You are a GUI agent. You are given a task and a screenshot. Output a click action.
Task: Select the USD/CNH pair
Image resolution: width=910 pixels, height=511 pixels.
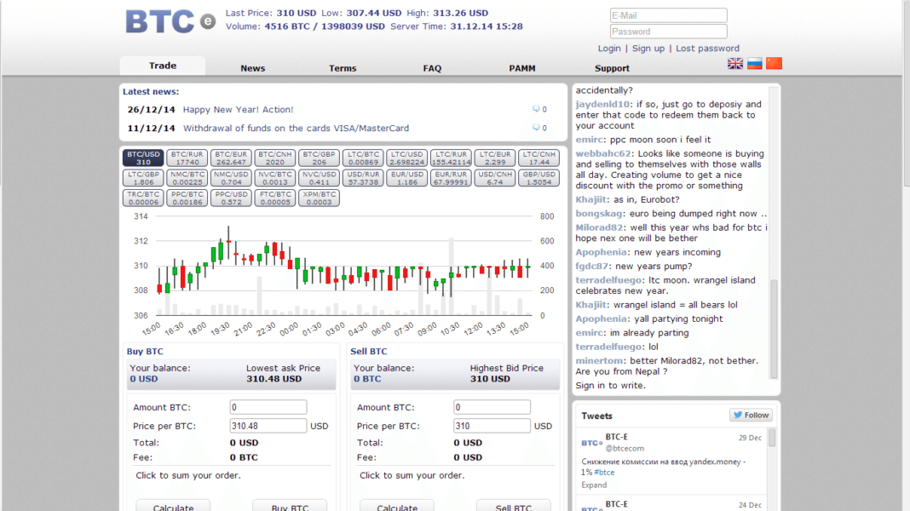point(495,178)
